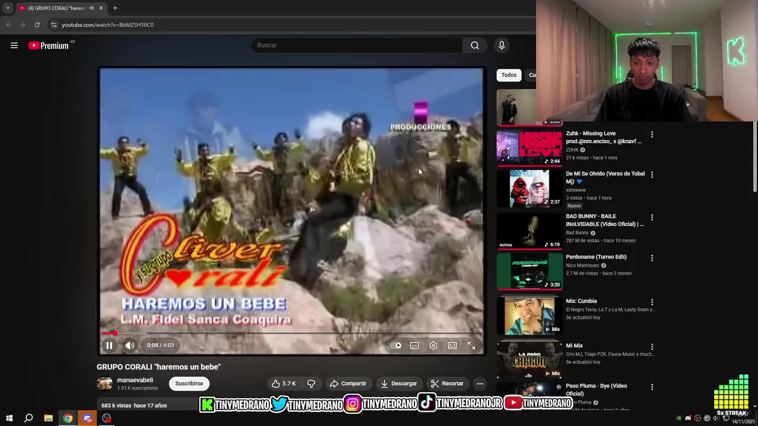Screen dimensions: 758x426
Task: Open the Perdoname (Turreo Edit) title link
Action: [x=596, y=257]
